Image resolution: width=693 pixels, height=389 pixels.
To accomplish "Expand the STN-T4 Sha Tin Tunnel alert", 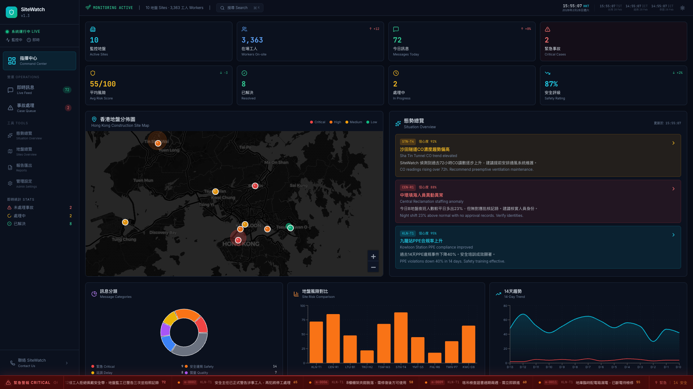I will pyautogui.click(x=673, y=143).
